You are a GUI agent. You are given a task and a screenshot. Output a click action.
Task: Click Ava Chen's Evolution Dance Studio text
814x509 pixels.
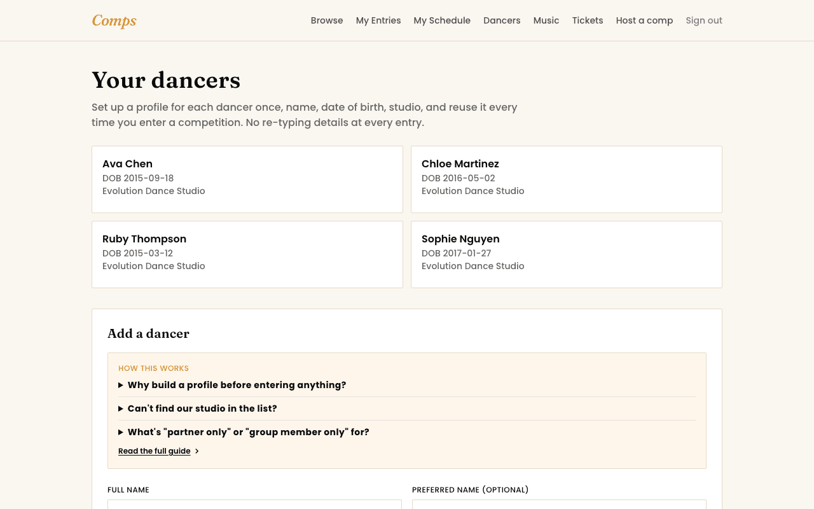pos(154,191)
